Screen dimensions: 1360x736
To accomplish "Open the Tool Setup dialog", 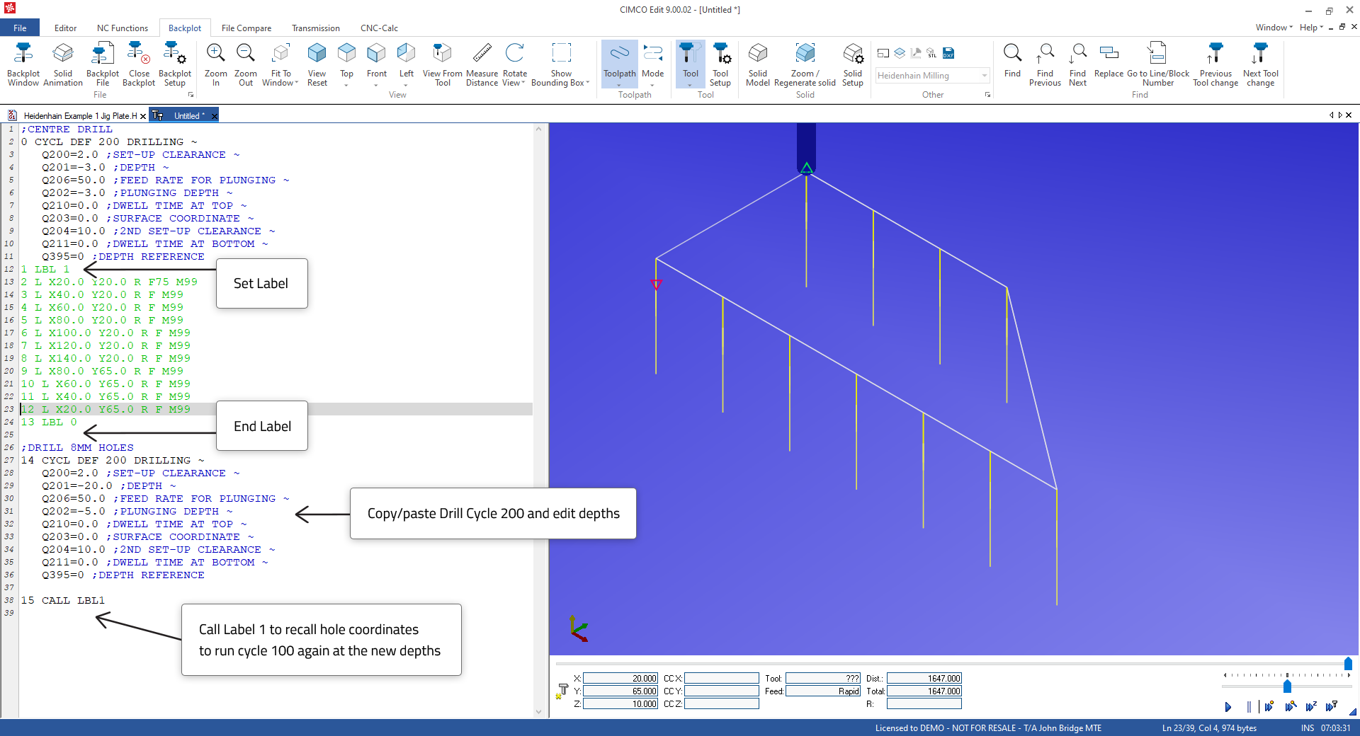I will (x=720, y=64).
